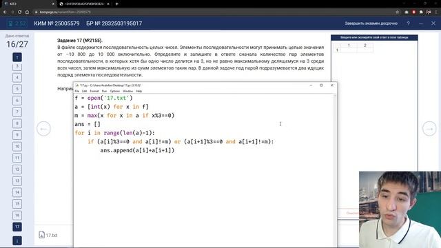Open the Edit menu in IDLE
441x248 pixels.
(84, 91)
